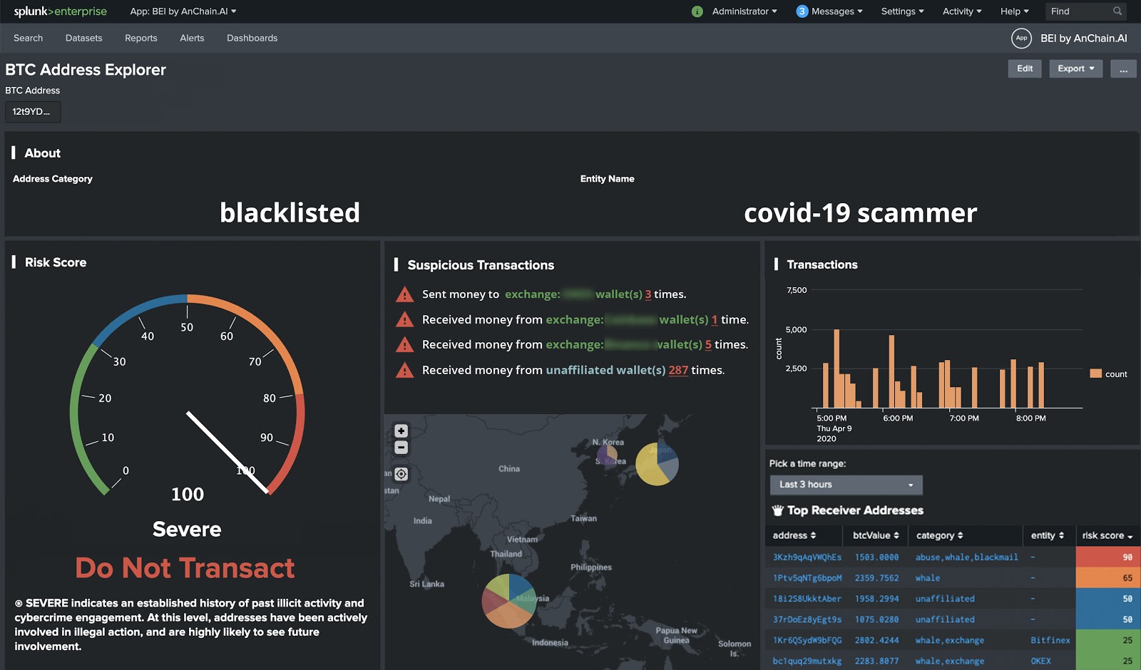Navigate to the Dashboards tab
Viewport: 1141px width, 670px height.
coord(252,38)
